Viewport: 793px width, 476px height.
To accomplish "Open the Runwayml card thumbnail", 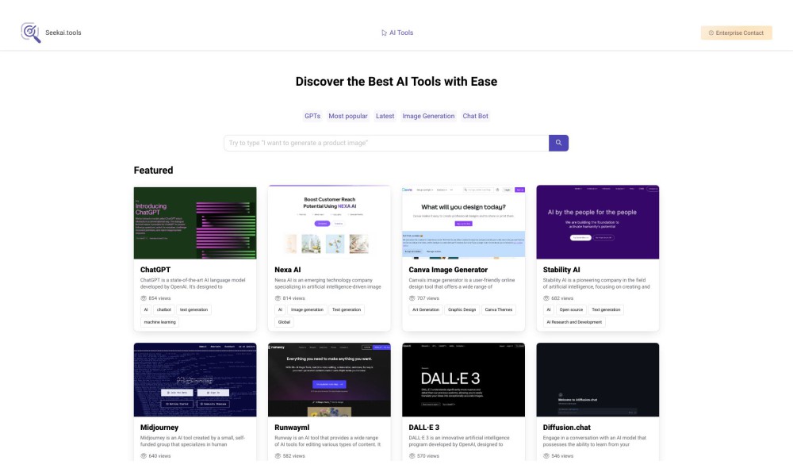I will (329, 380).
